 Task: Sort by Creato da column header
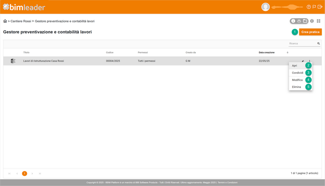pyautogui.click(x=191, y=52)
